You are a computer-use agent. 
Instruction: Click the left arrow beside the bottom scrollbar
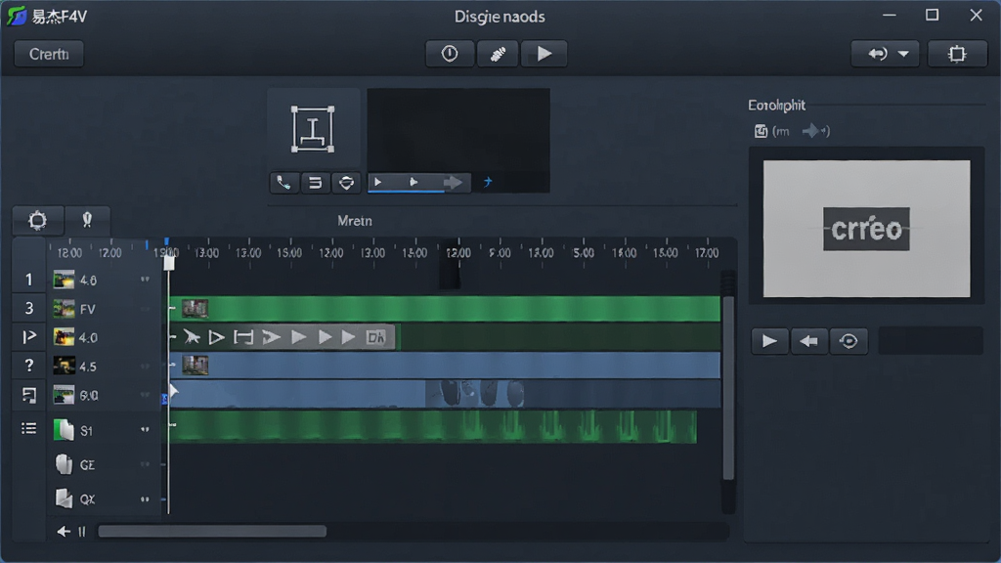coord(64,531)
